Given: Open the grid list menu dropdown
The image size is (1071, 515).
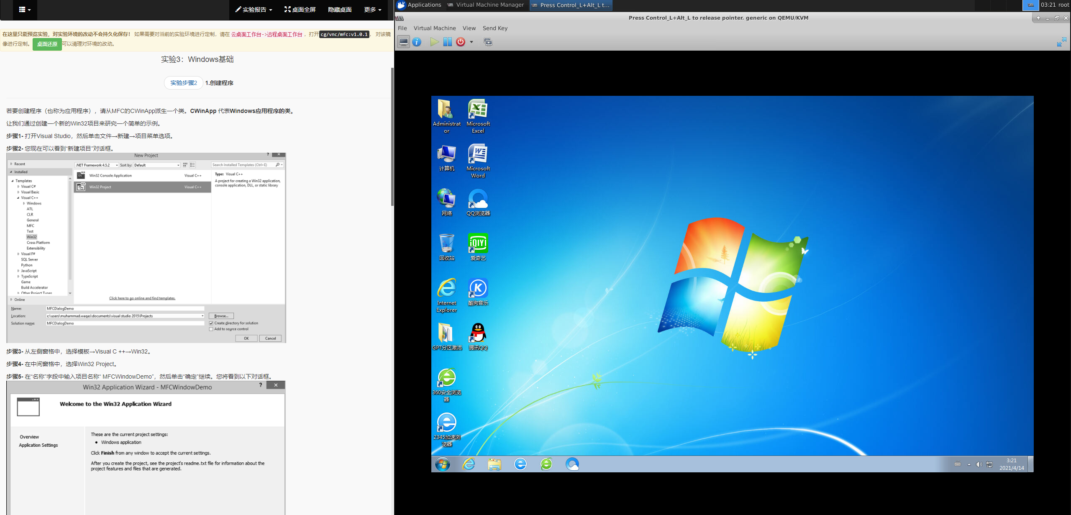Looking at the screenshot, I should click(25, 10).
